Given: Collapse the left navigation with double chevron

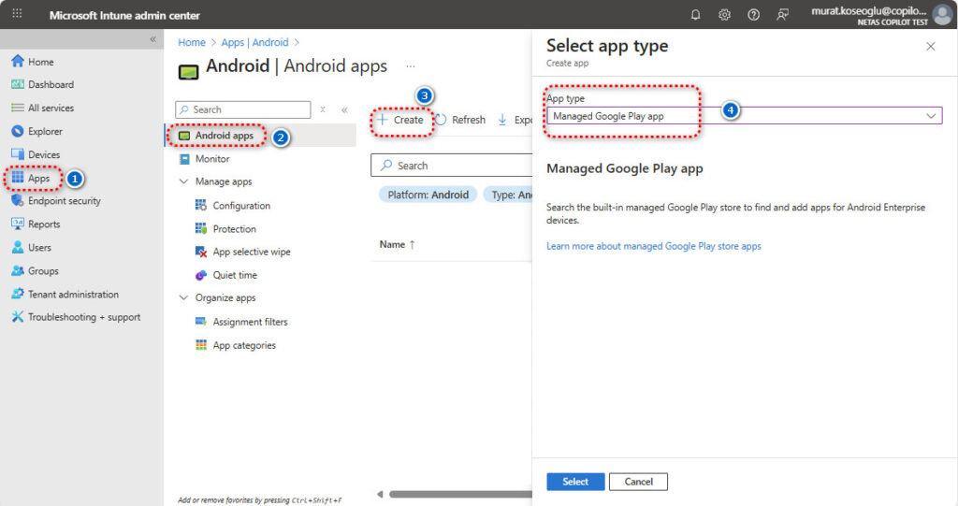Looking at the screenshot, I should (153, 39).
